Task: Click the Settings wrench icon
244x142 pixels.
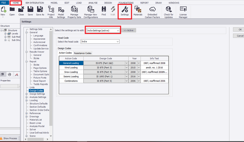Action: (x=125, y=10)
